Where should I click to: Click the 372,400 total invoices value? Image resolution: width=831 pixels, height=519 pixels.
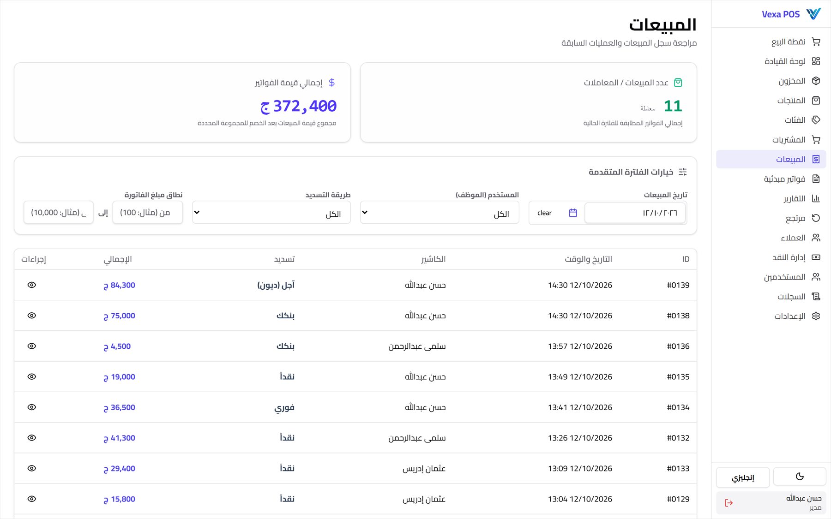(x=299, y=106)
